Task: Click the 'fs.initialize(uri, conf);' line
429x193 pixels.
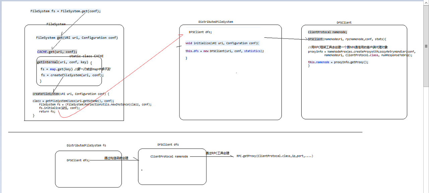Action: [x=59, y=108]
